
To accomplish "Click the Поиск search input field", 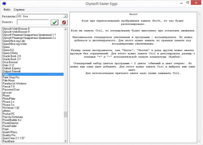I will (33, 22).
